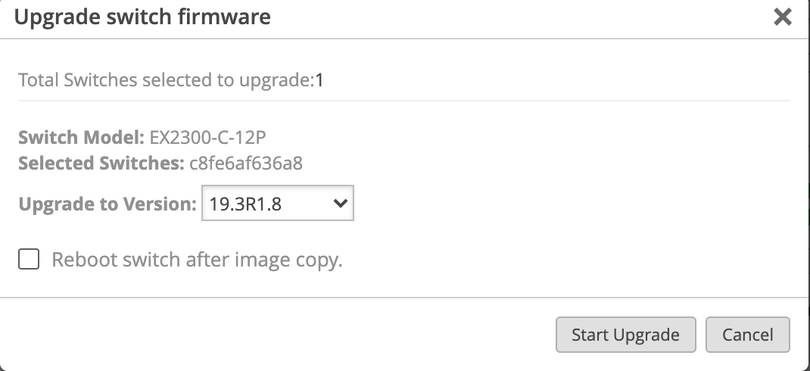The width and height of the screenshot is (810, 371).
Task: Select the switch ID c8fe6af636a8
Action: tap(245, 163)
